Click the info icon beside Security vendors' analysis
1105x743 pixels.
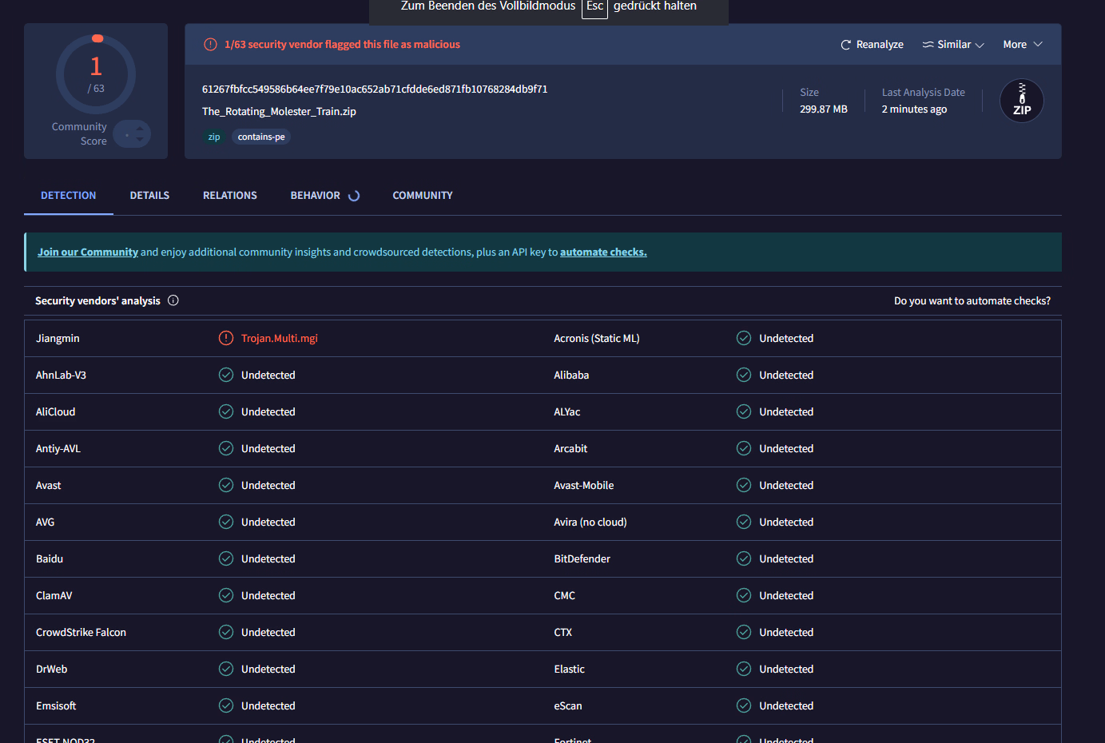pyautogui.click(x=173, y=300)
